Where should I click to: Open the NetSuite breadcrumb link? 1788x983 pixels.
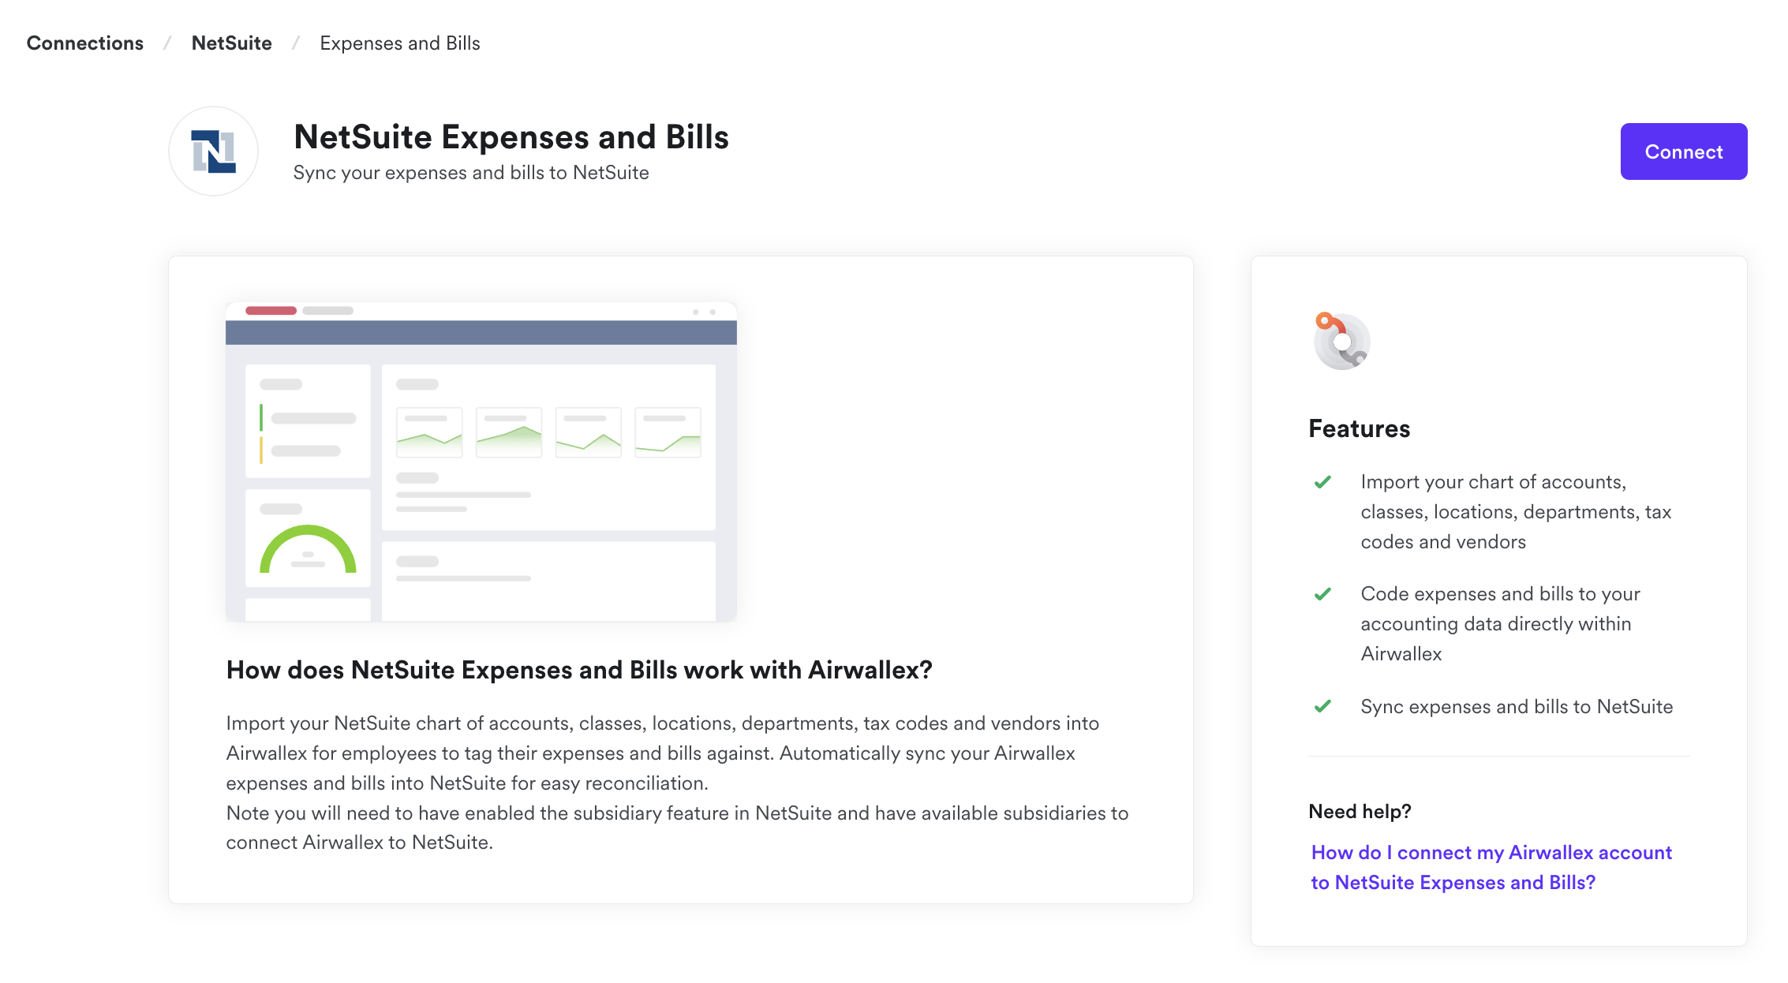point(232,43)
